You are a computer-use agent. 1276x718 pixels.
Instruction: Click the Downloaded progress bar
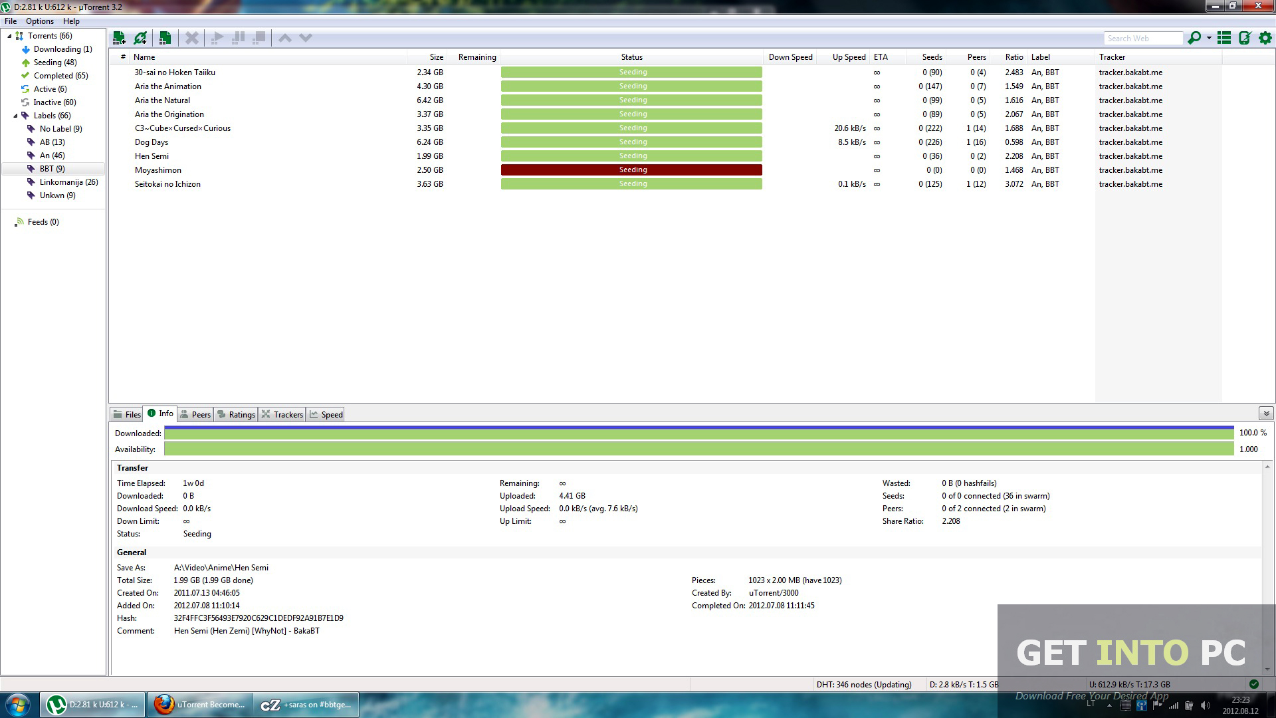click(699, 433)
